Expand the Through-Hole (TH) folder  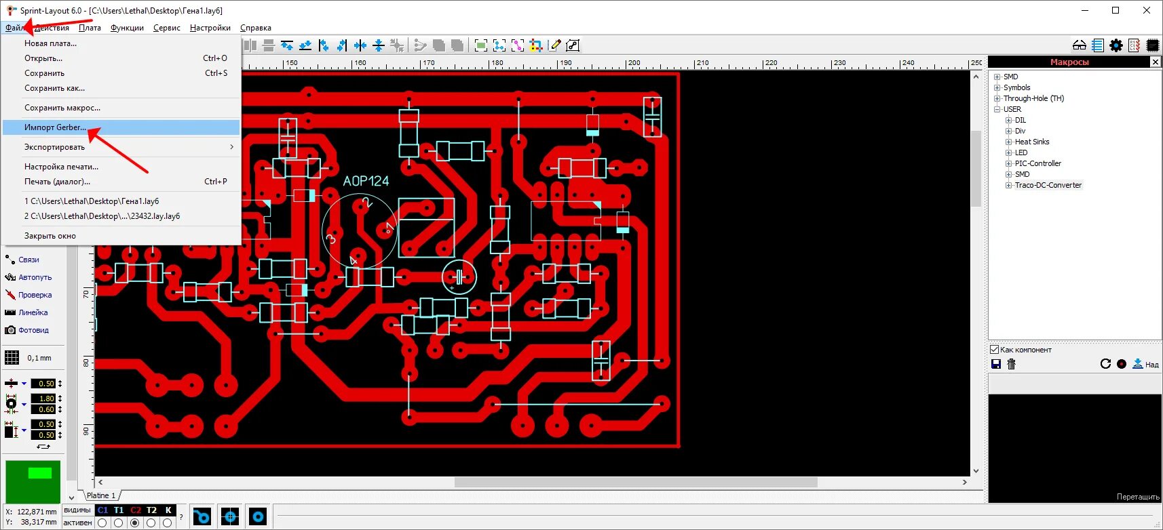tap(997, 98)
